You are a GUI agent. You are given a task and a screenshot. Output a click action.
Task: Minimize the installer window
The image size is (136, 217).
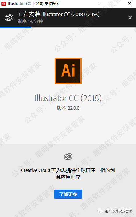pos(102,4)
